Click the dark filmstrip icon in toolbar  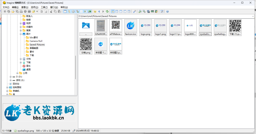(152, 12)
